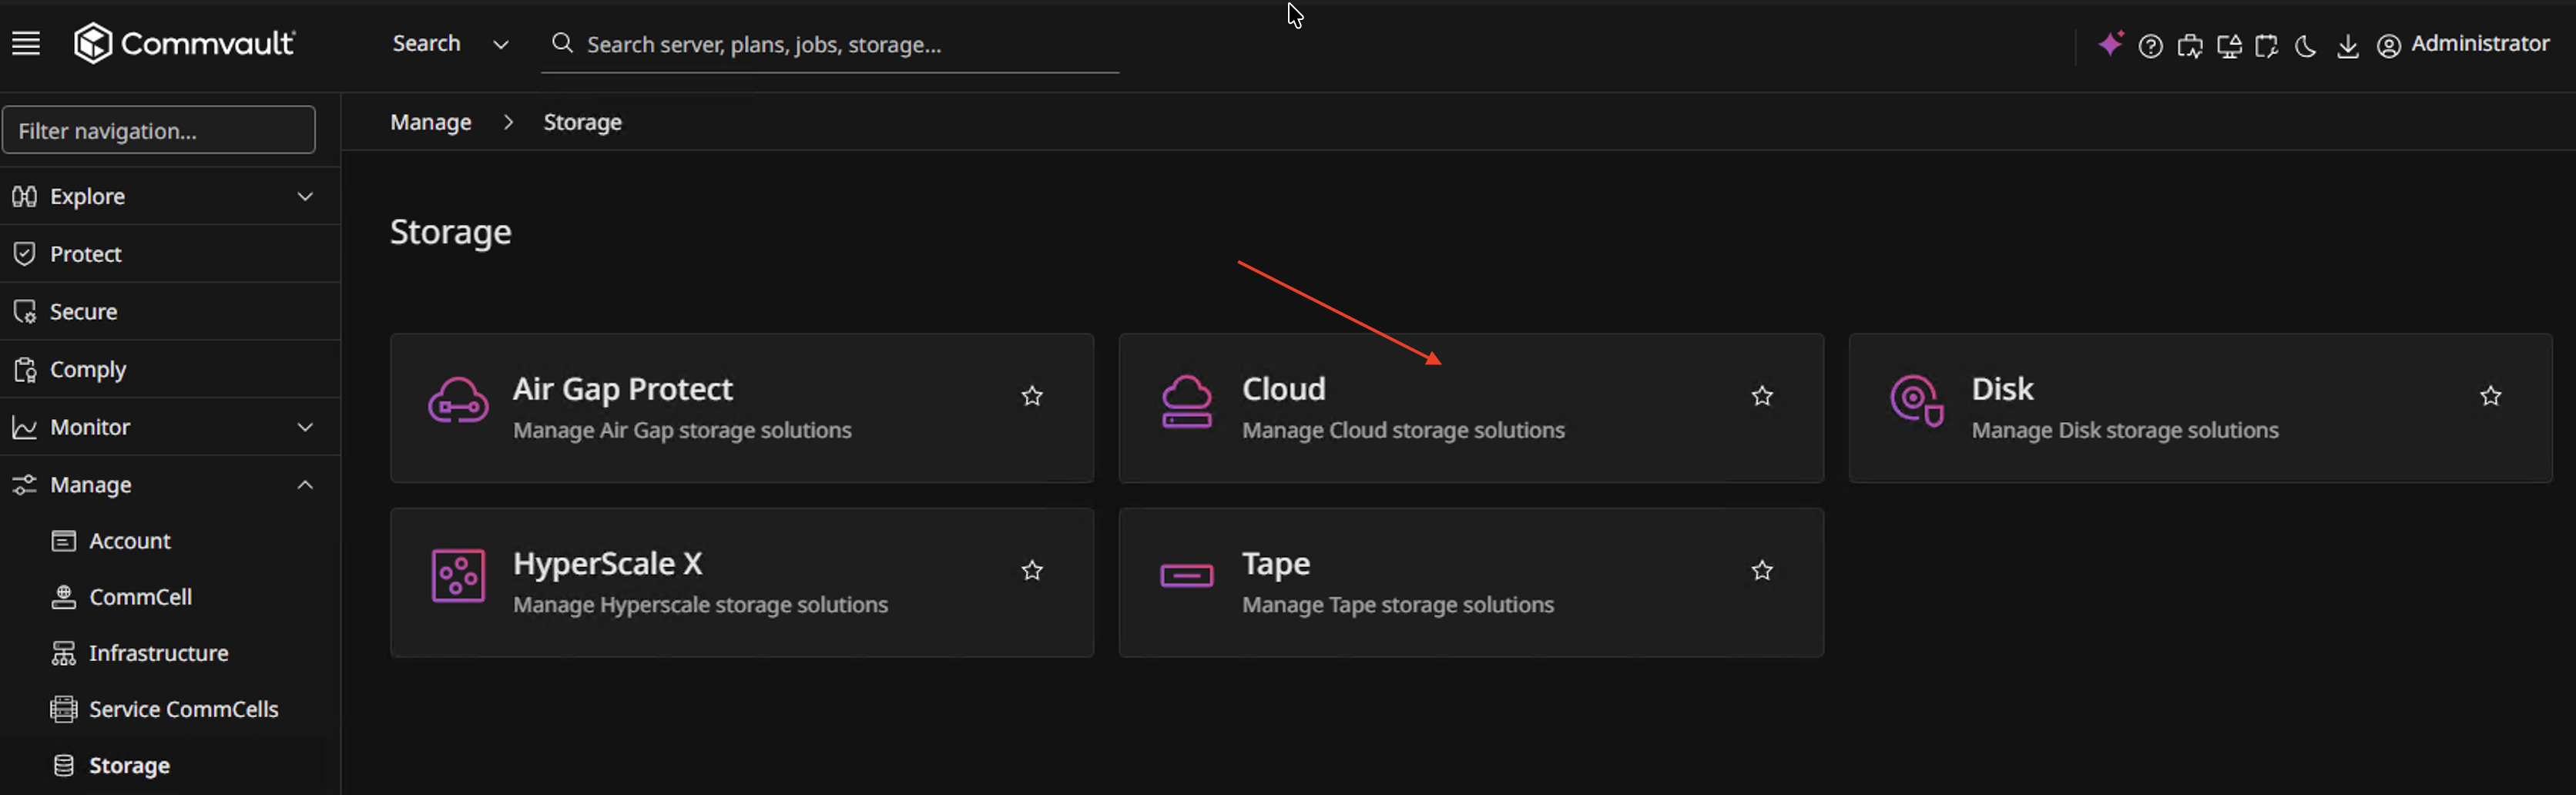Click the user profile avatar icon
Image resolution: width=2576 pixels, height=795 pixels.
2388,46
